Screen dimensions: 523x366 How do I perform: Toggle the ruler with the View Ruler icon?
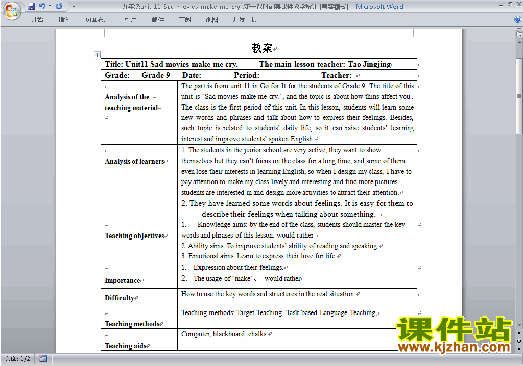tap(519, 34)
